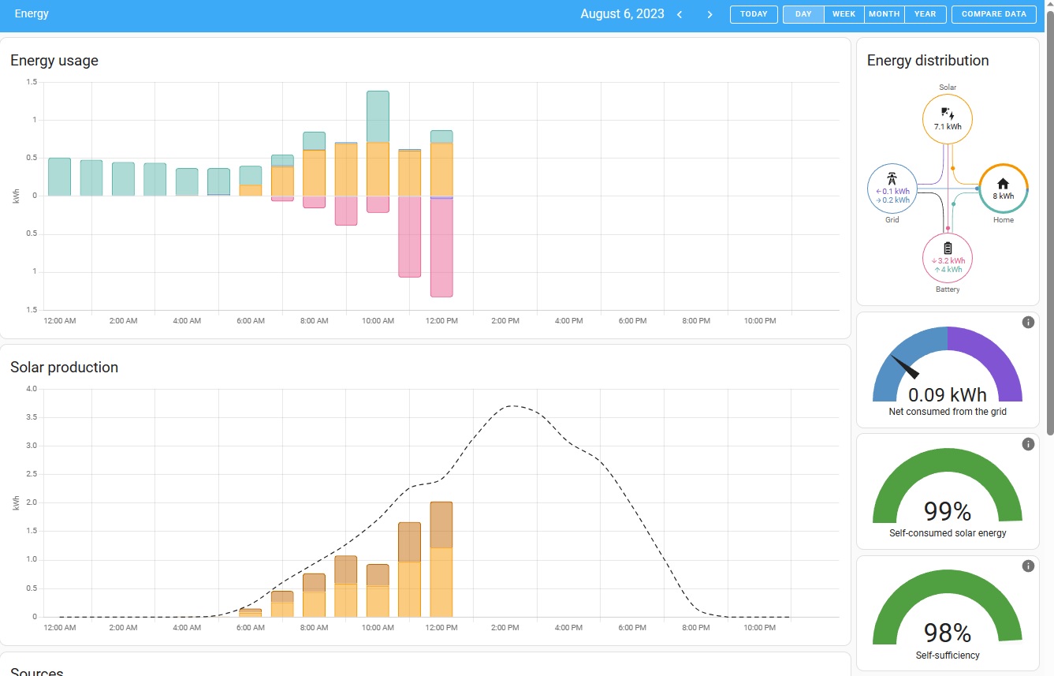Screen dimensions: 1054x676
Task: Click the net grid consumption gauge needle
Action: coord(905,368)
